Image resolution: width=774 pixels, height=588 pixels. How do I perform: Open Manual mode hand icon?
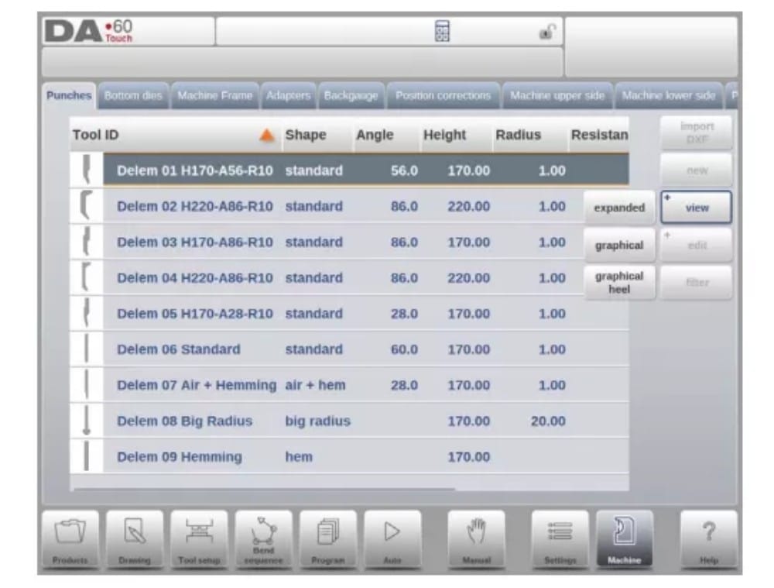[x=476, y=539]
